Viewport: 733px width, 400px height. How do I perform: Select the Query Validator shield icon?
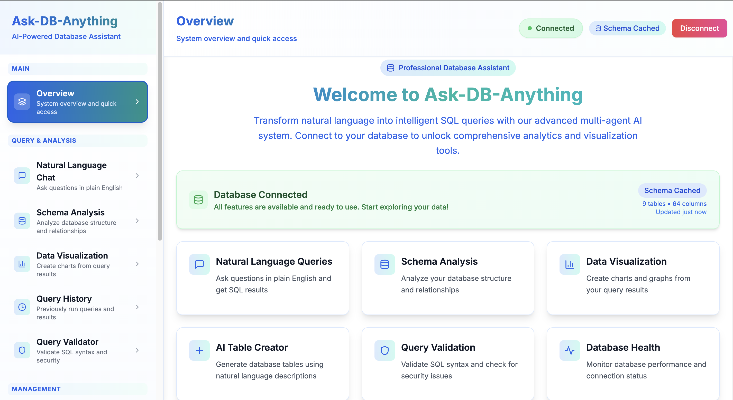click(x=22, y=350)
